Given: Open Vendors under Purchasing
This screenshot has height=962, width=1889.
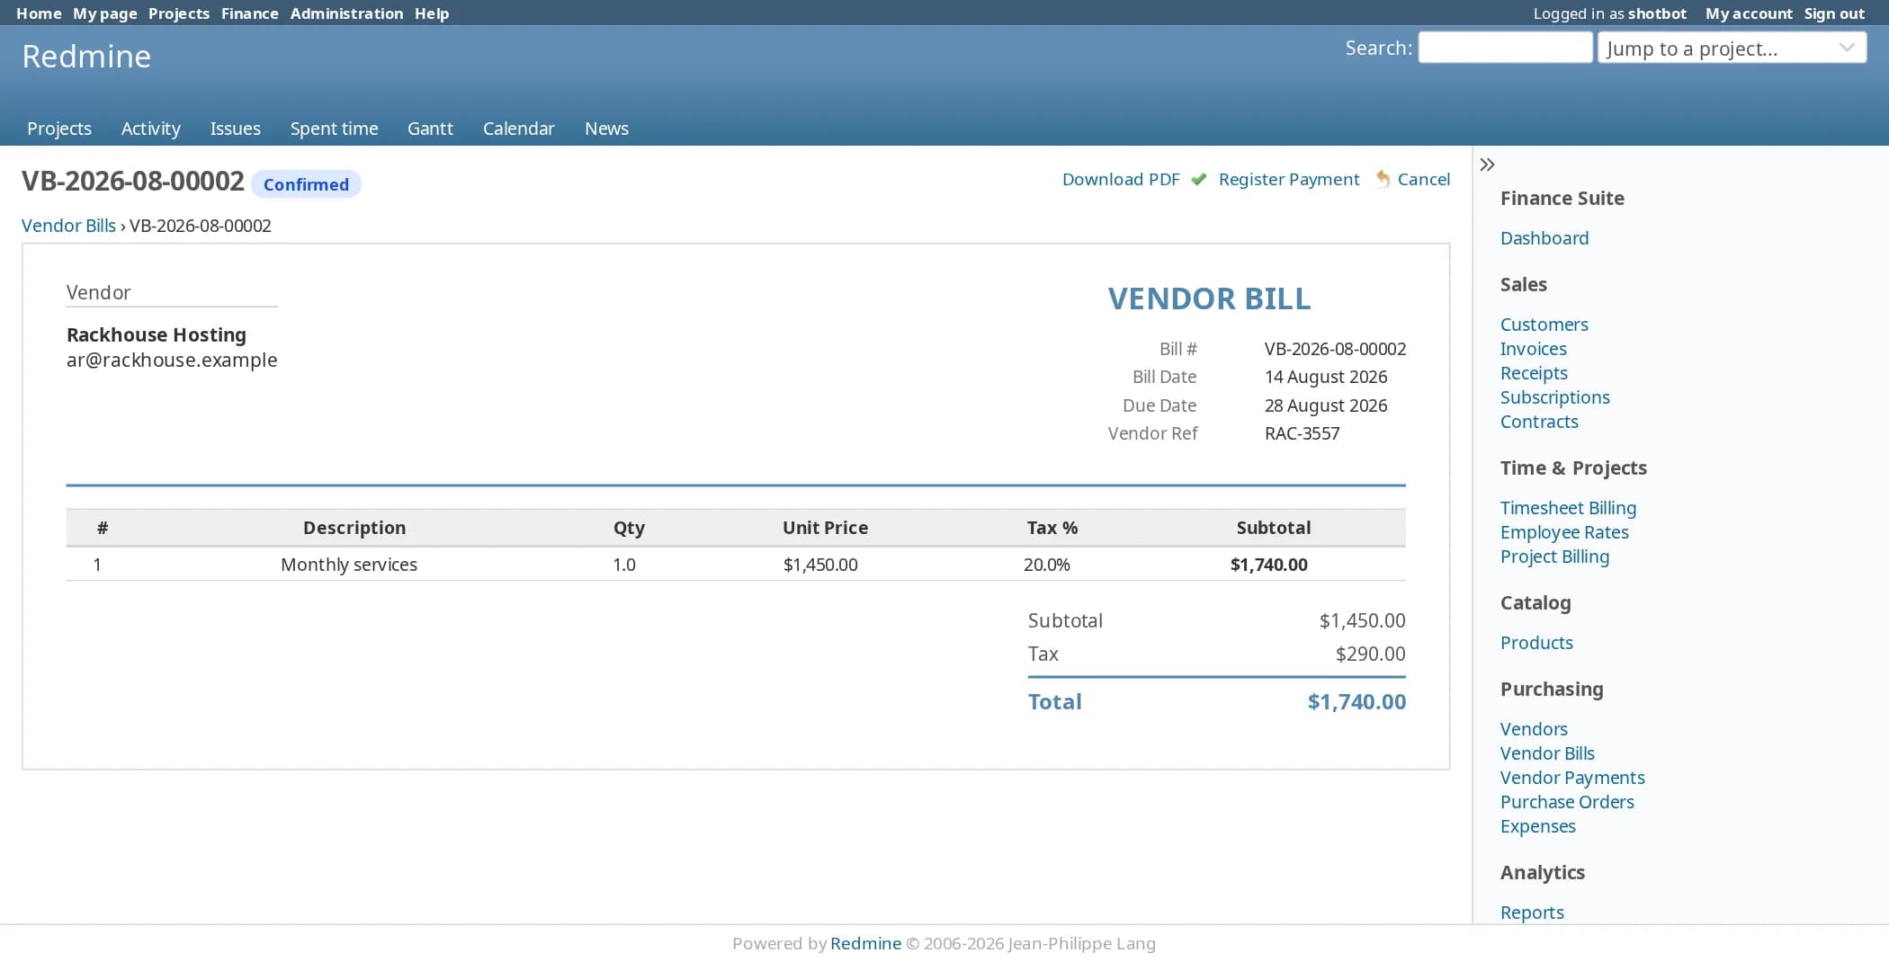Looking at the screenshot, I should point(1534,729).
